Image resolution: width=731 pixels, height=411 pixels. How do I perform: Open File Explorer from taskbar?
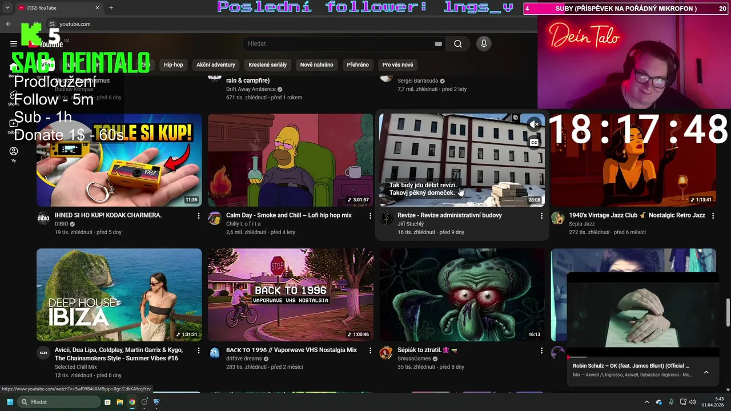point(120,402)
